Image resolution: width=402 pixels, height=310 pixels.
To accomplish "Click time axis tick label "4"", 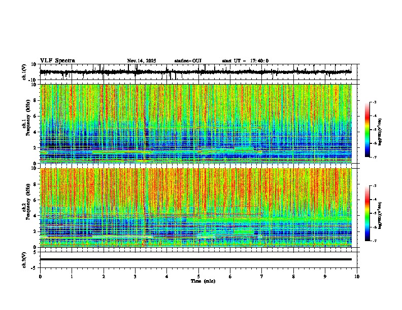I will 167,277.
